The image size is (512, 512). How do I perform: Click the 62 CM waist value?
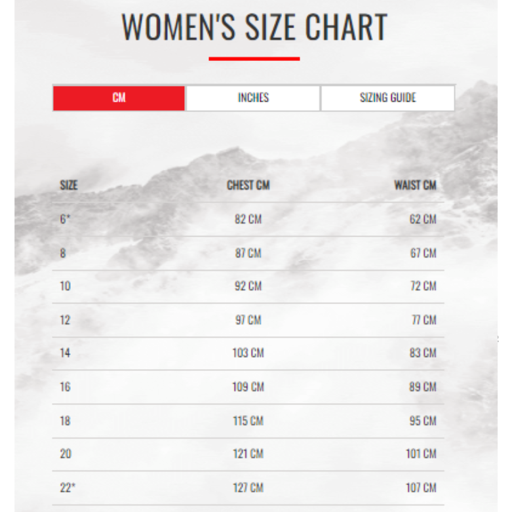pos(423,219)
